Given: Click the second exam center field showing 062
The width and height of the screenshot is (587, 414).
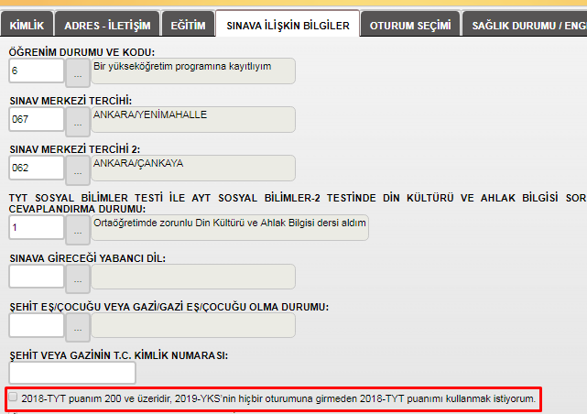Looking at the screenshot, I should click(37, 169).
